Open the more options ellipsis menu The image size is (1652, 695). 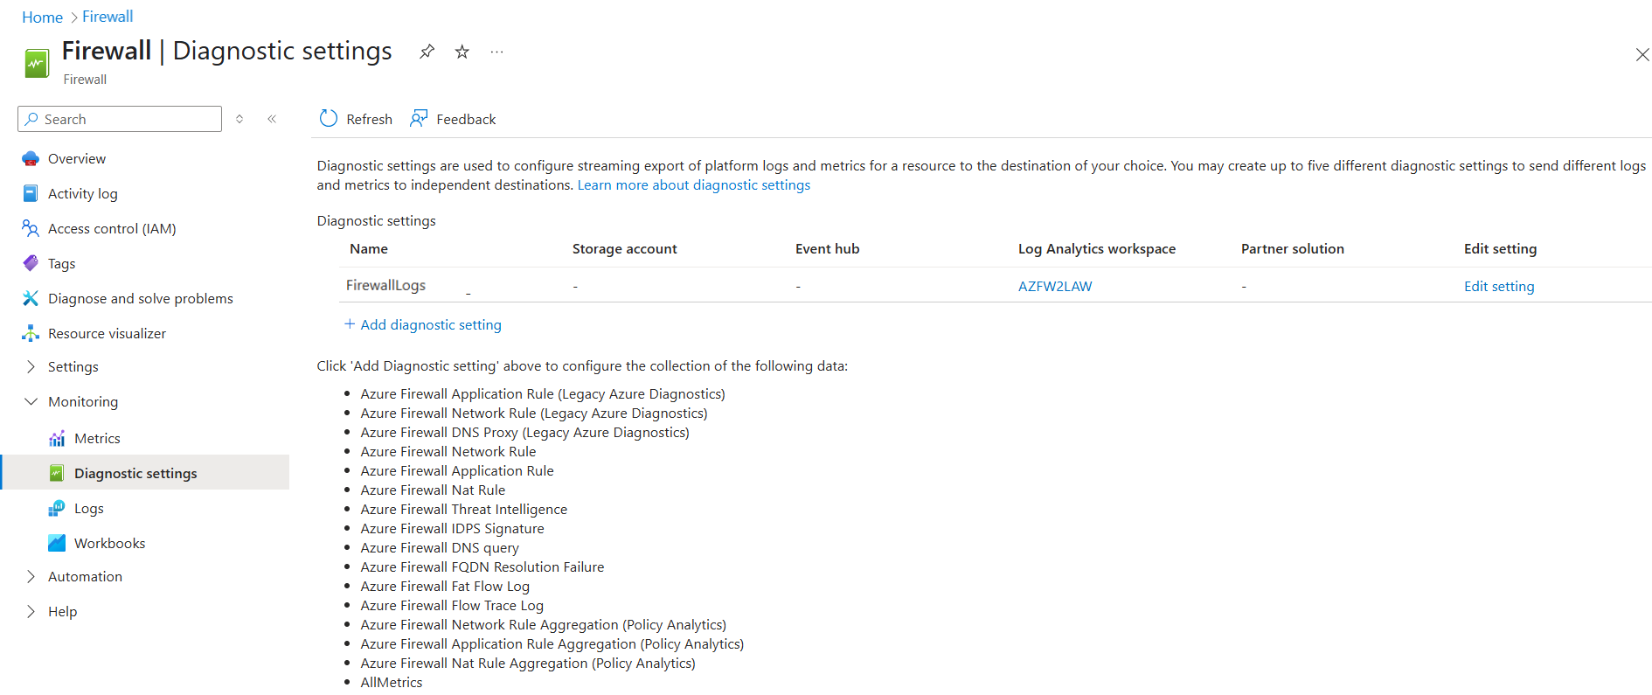497,52
